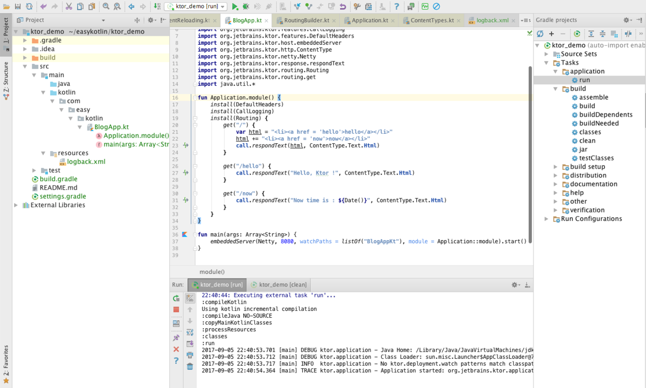Click the Undo arrow in toolbar

click(x=43, y=7)
